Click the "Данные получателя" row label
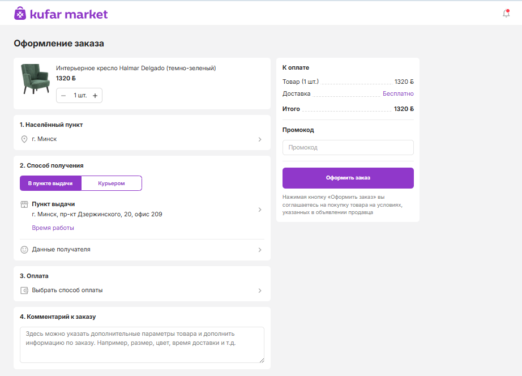 coord(61,250)
